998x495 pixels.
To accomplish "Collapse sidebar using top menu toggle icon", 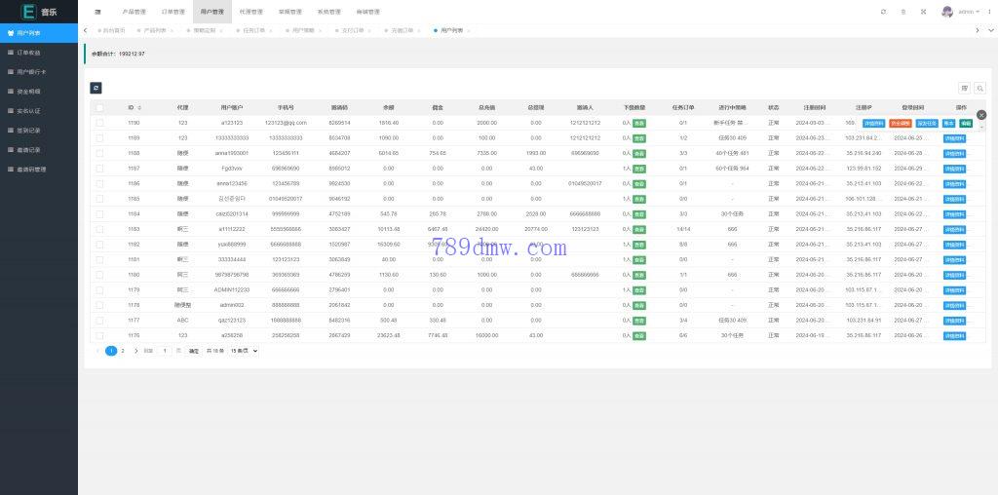I will point(97,12).
